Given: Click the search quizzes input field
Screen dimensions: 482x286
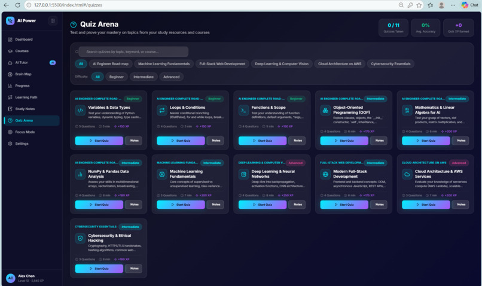Looking at the screenshot, I should click(x=133, y=51).
